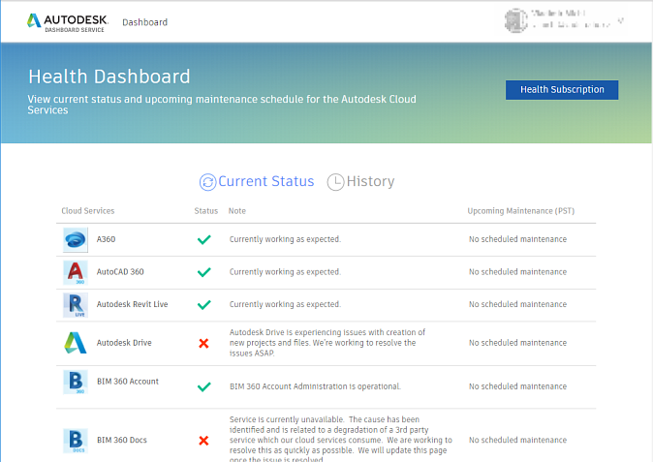Screen dimensions: 653x462
Task: Click 'No scheduled maintenance' in Revit Live row
Action: click(x=517, y=304)
